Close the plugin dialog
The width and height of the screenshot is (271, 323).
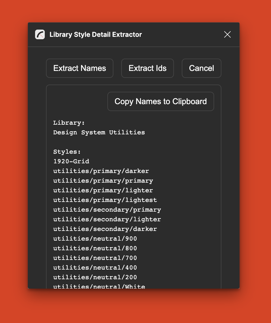point(227,34)
